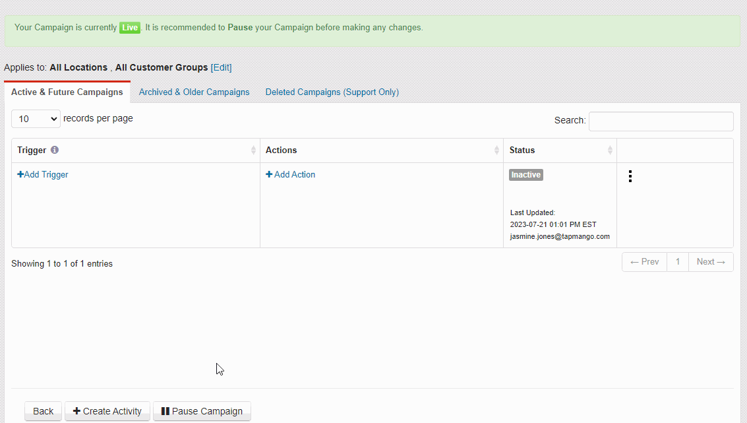This screenshot has height=423, width=747.
Task: Click the pause icon on Pause Campaign
Action: (x=165, y=411)
